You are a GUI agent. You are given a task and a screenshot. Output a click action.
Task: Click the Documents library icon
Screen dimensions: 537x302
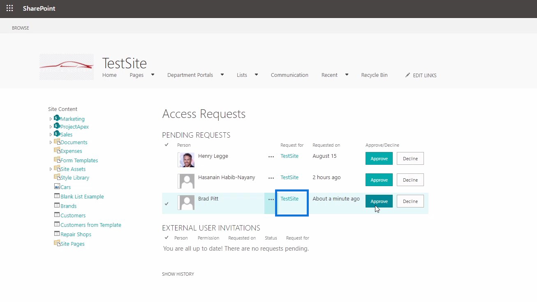57,142
